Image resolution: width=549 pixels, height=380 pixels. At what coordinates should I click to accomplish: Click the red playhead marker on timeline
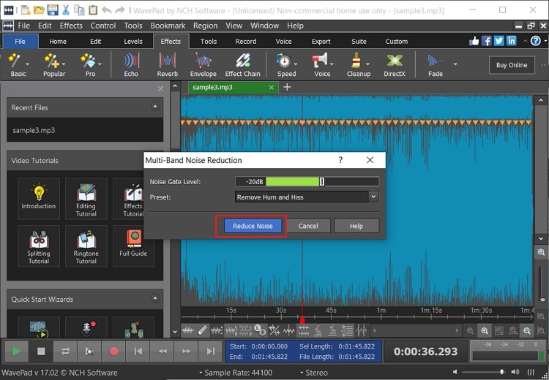pos(302,320)
